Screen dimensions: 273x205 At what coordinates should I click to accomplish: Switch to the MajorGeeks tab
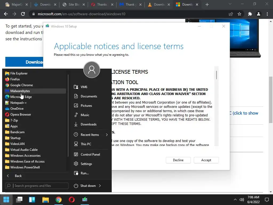15,5
